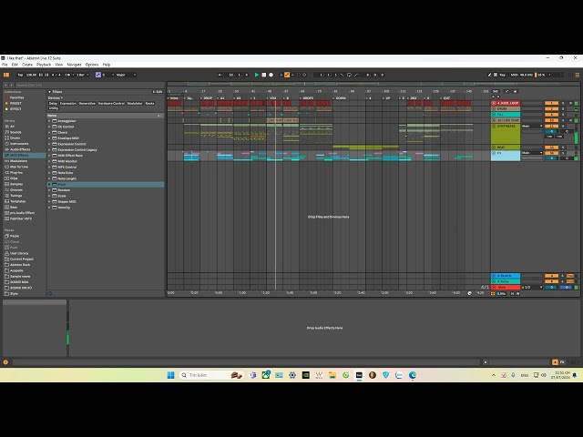
Task: Open Packs in the Places list
Action: tap(15, 236)
